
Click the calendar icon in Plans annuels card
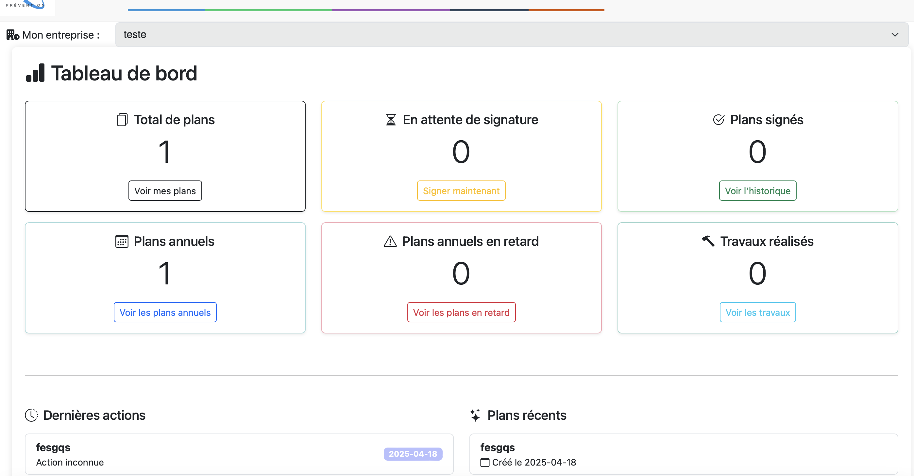pyautogui.click(x=122, y=241)
